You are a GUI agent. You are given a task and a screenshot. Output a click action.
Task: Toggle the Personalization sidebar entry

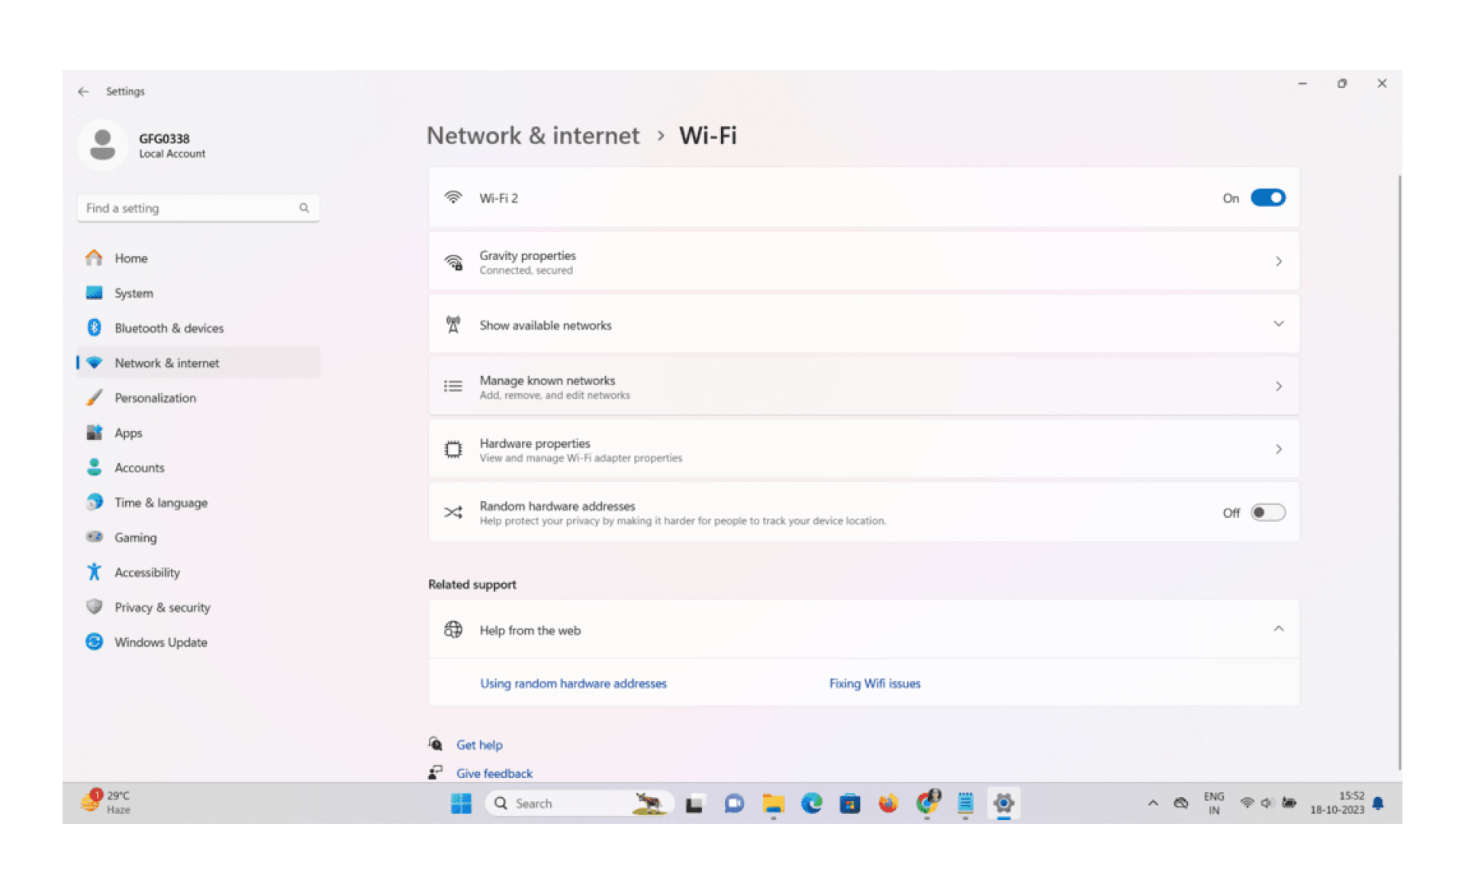[x=155, y=397]
